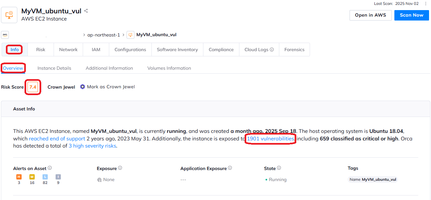This screenshot has width=431, height=200.
Task: Open the 3 high severity risks link
Action: coord(92,146)
